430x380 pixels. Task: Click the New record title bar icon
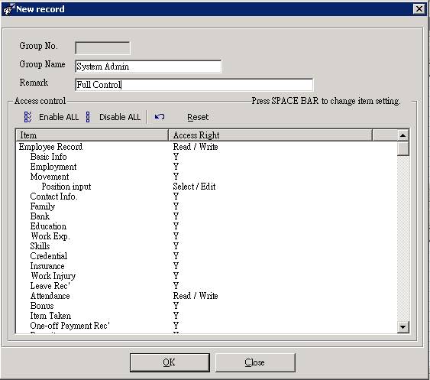[8, 9]
